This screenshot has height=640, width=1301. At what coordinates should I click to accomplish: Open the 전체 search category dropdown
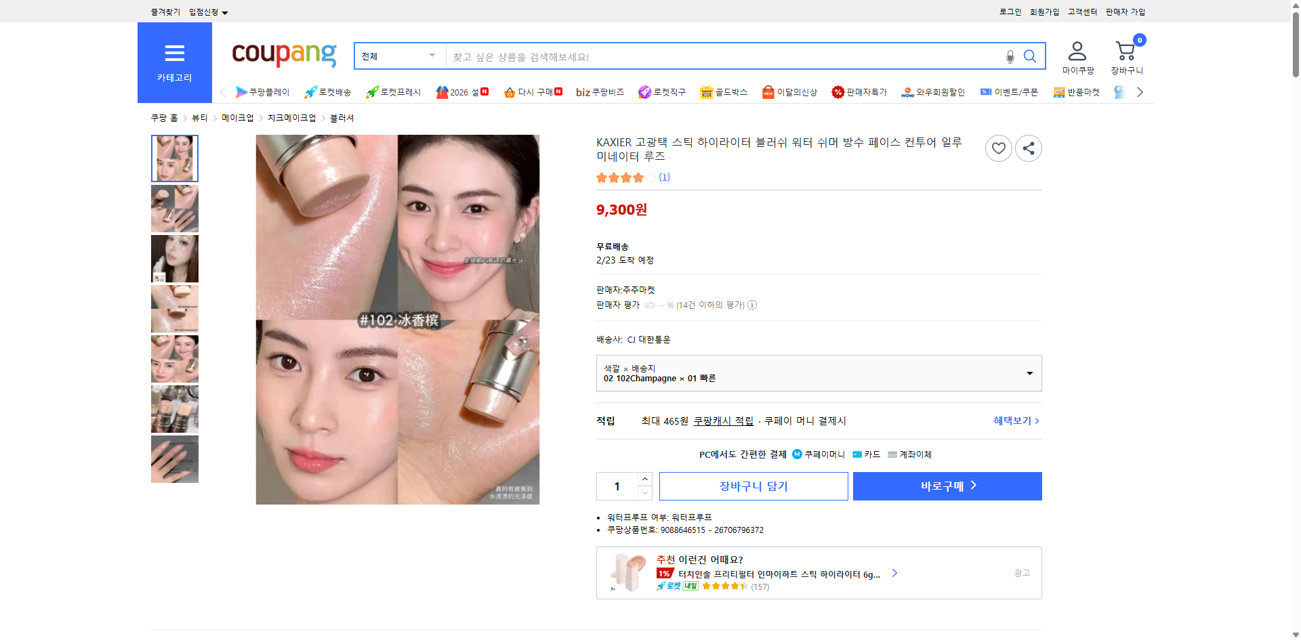[x=398, y=56]
